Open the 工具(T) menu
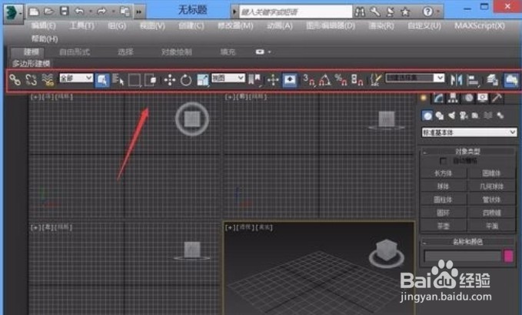Screen dimensions: 522x315 click(82, 25)
